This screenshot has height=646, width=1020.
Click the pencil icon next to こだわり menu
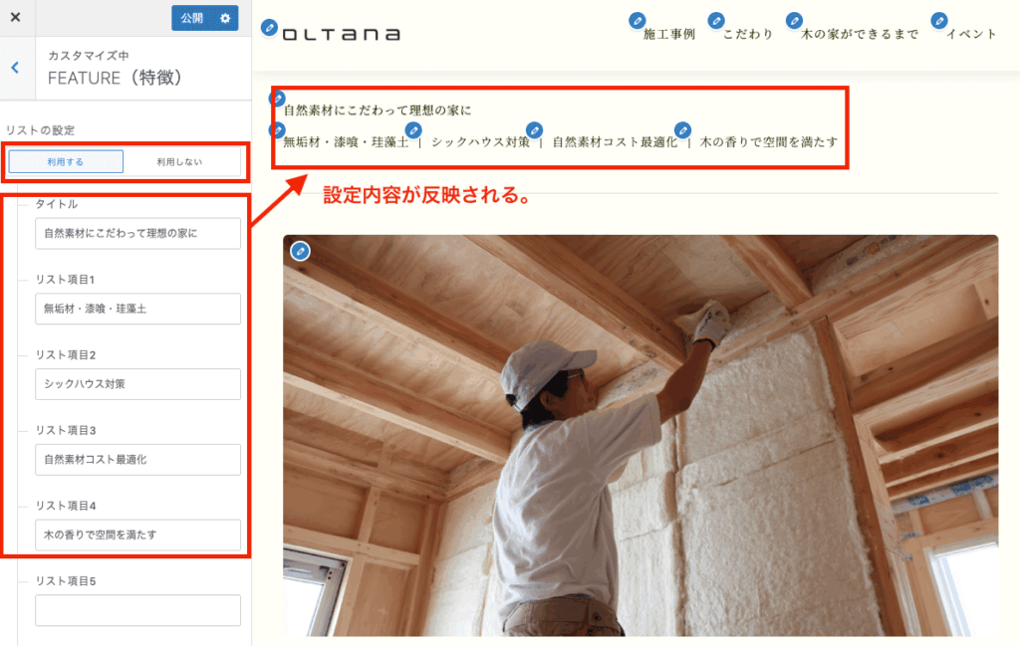click(716, 21)
